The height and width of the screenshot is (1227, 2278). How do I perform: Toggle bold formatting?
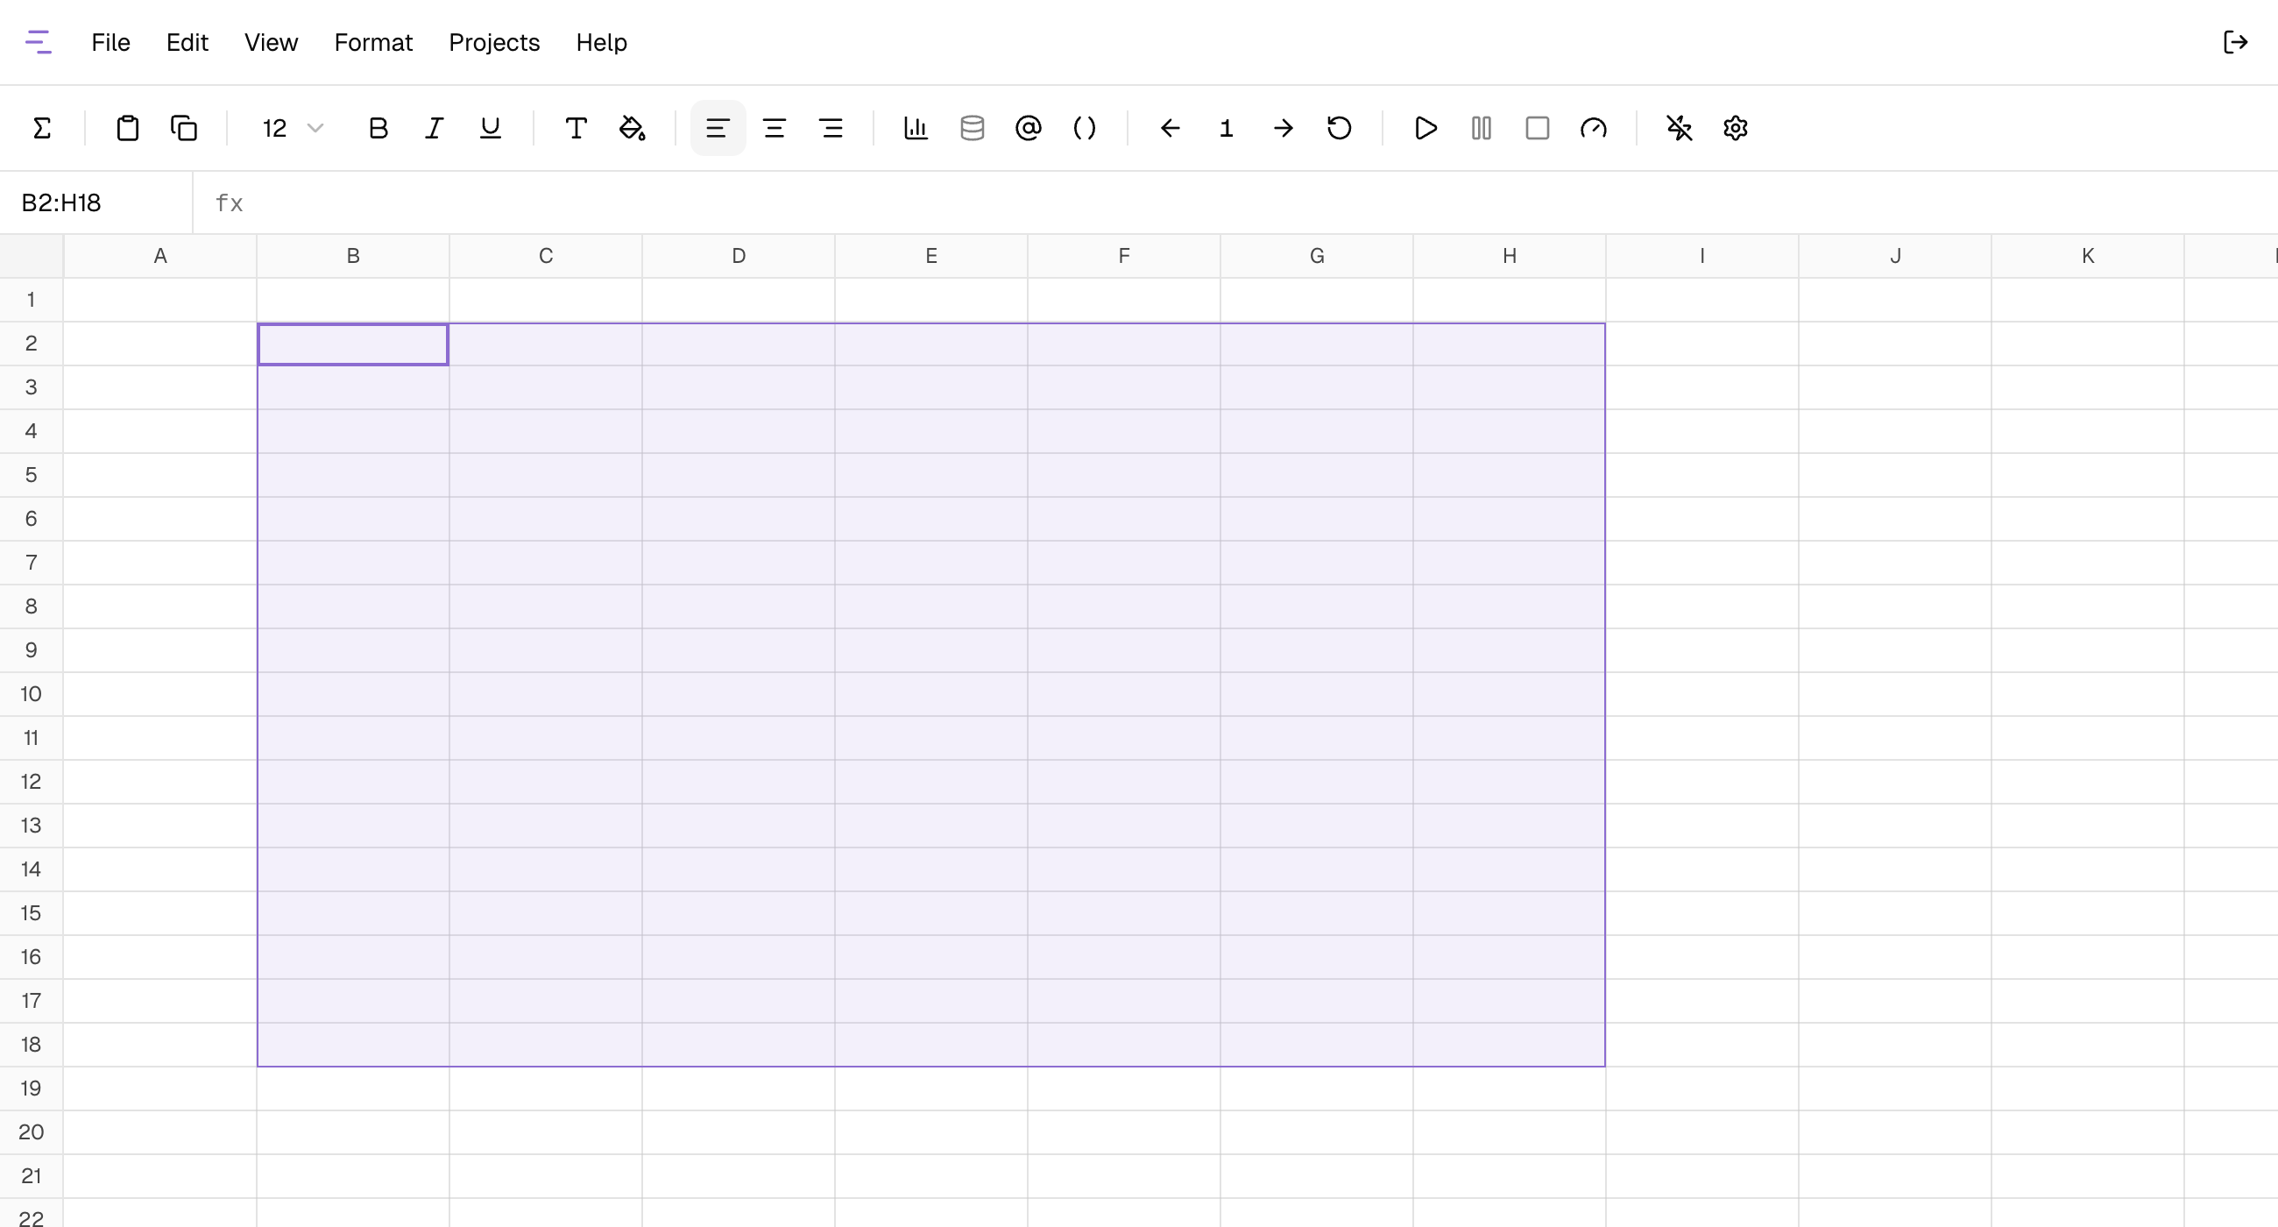[x=378, y=128]
